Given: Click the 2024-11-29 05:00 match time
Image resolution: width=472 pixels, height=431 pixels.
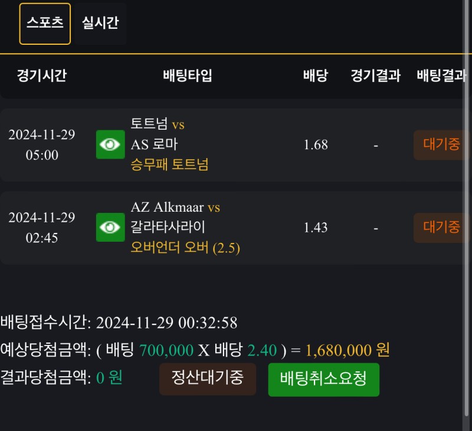Looking at the screenshot, I should click(41, 144).
